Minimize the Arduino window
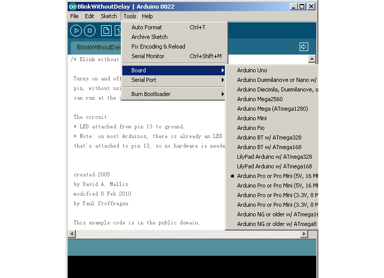 pos(294,7)
